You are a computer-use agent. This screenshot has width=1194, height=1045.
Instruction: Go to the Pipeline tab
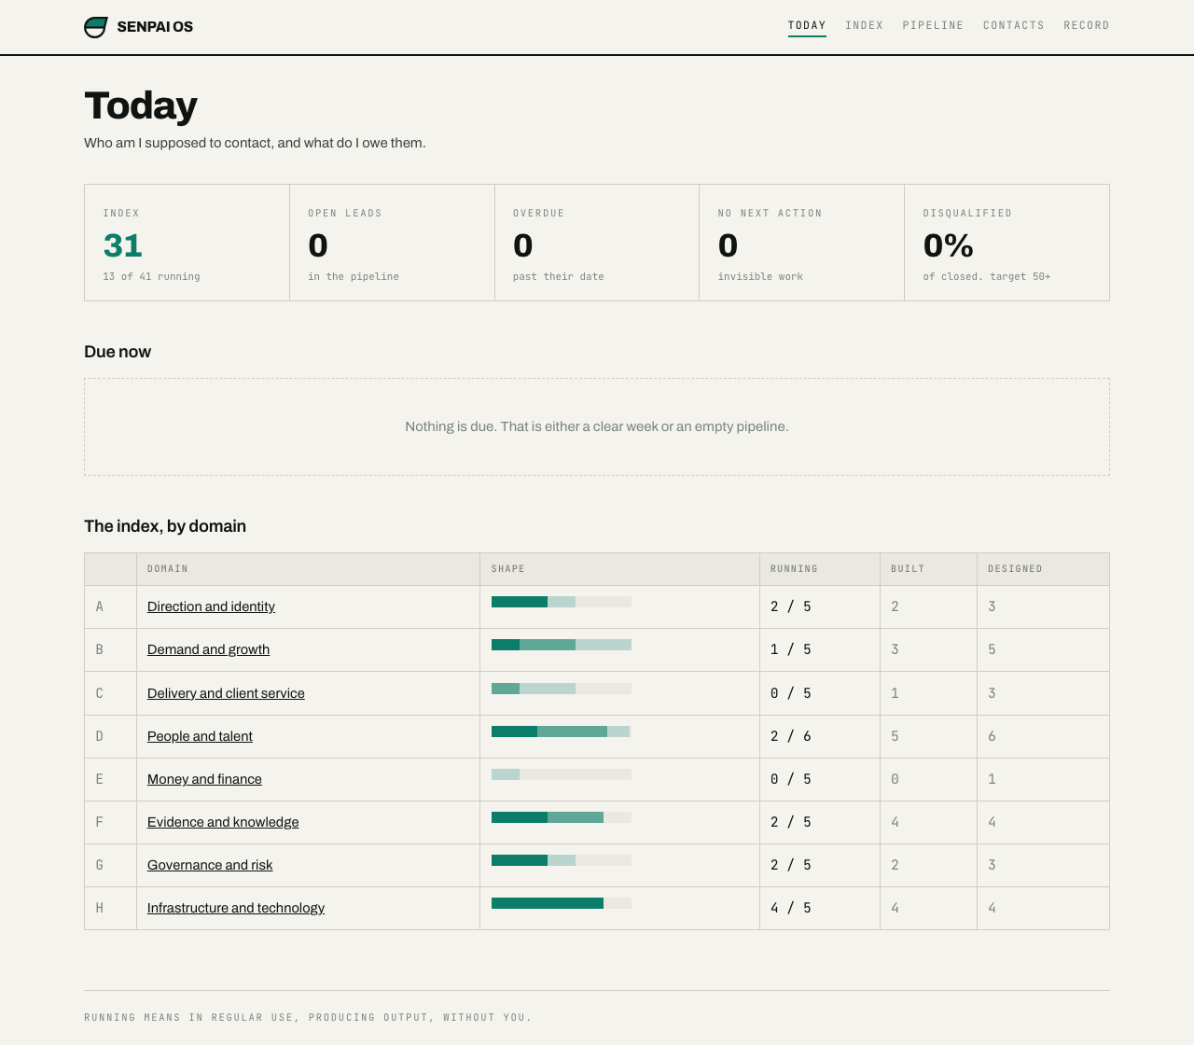click(933, 26)
